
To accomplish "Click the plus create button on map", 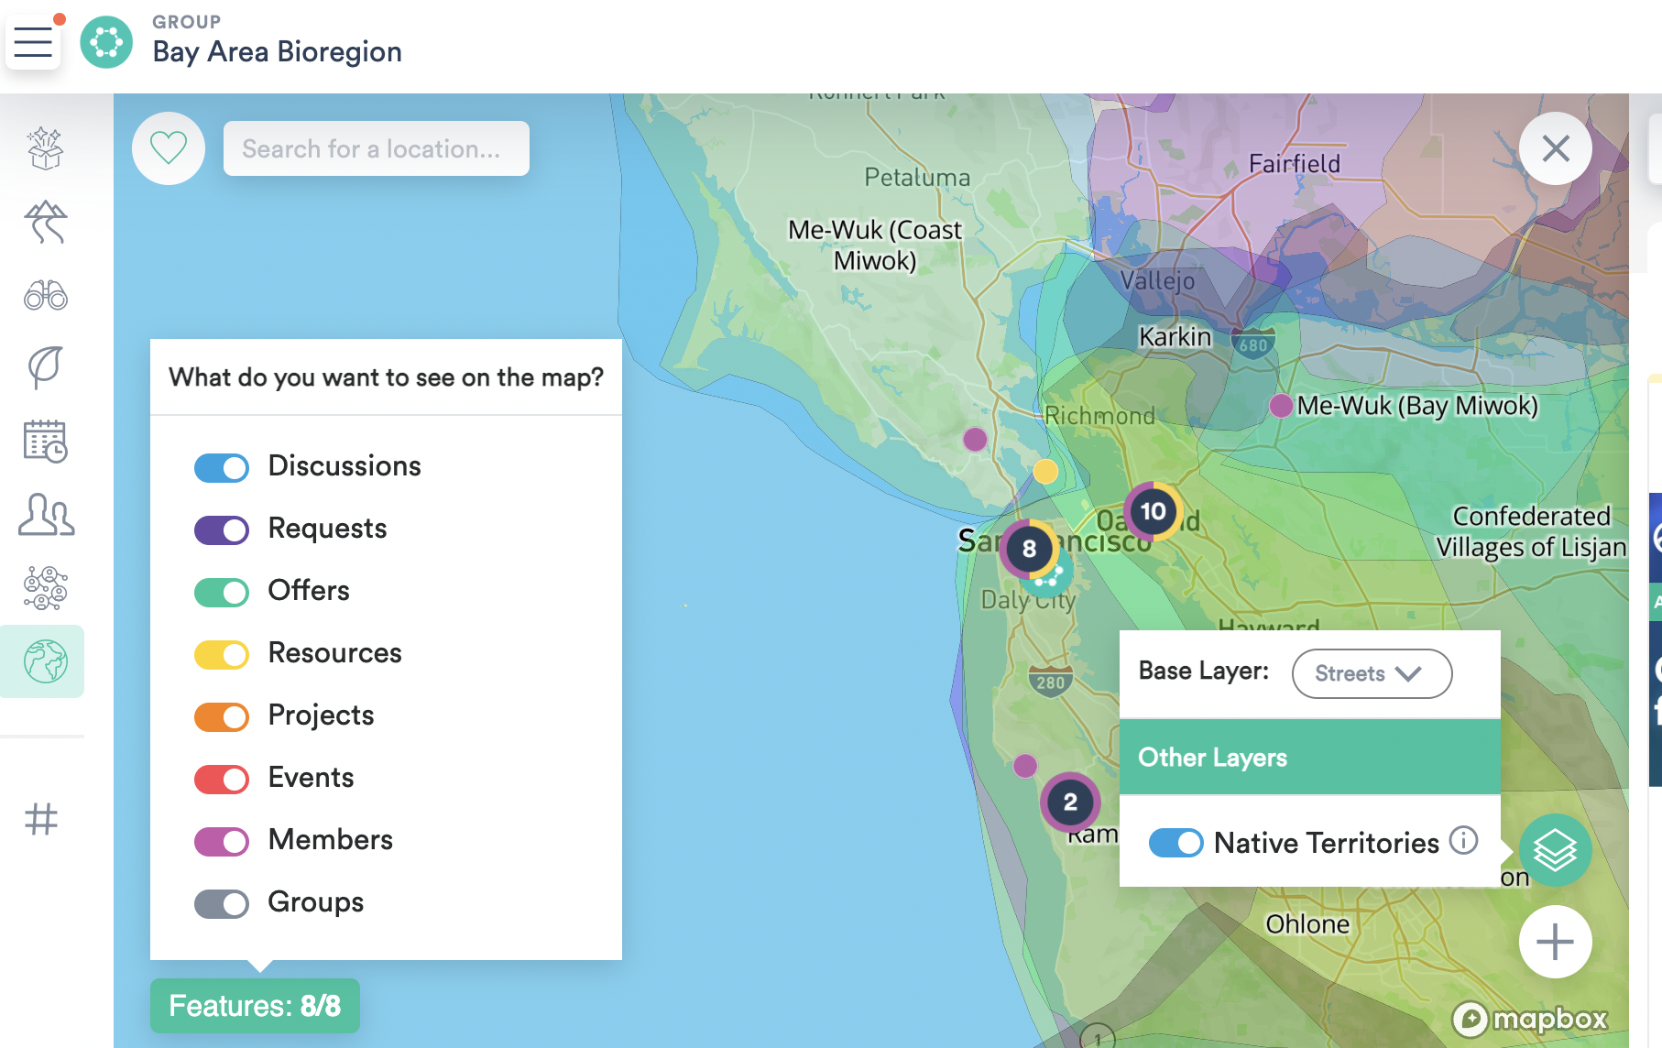I will (1555, 942).
